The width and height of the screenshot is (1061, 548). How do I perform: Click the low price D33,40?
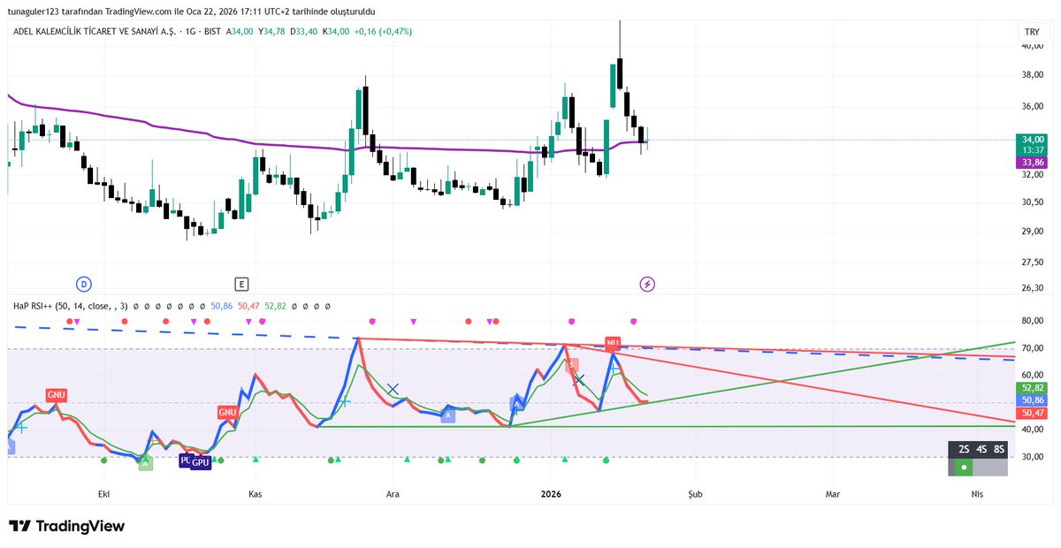[x=305, y=31]
